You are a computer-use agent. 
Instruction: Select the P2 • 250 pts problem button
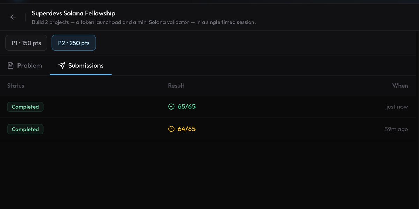[x=74, y=43]
